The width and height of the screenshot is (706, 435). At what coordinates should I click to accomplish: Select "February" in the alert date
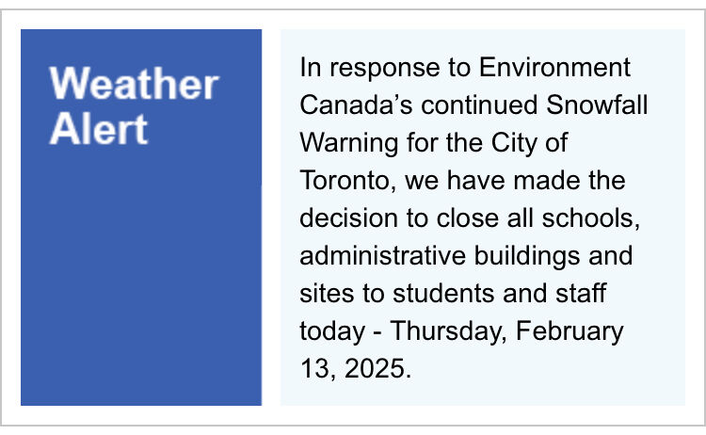pos(570,332)
